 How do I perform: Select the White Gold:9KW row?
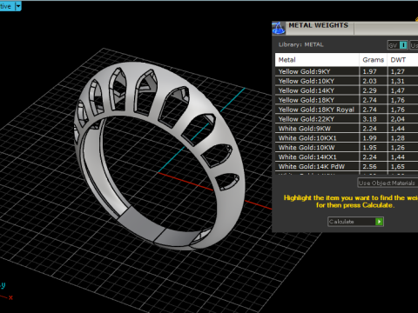pos(347,129)
